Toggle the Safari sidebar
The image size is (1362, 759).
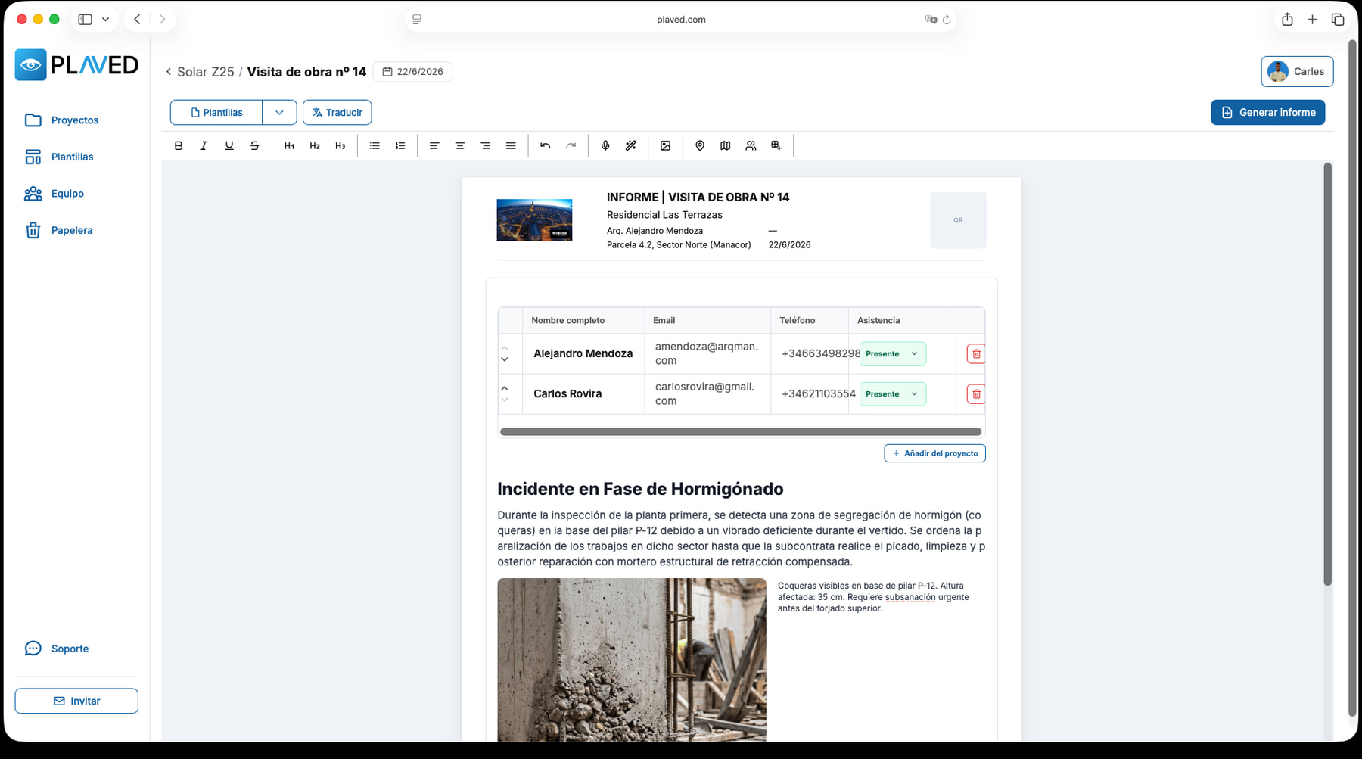tap(86, 20)
